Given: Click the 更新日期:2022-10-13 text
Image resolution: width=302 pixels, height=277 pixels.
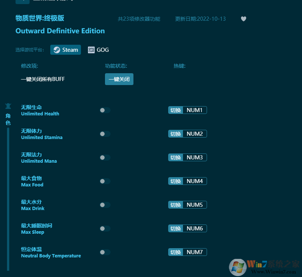Looking at the screenshot, I should (x=200, y=19).
